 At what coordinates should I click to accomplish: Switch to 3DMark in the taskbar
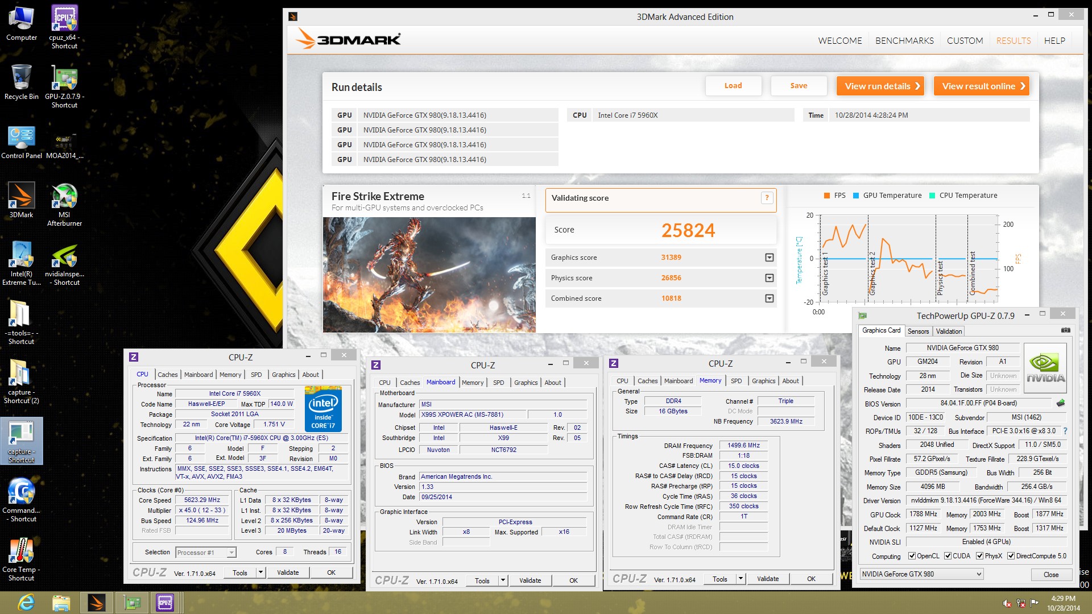96,603
